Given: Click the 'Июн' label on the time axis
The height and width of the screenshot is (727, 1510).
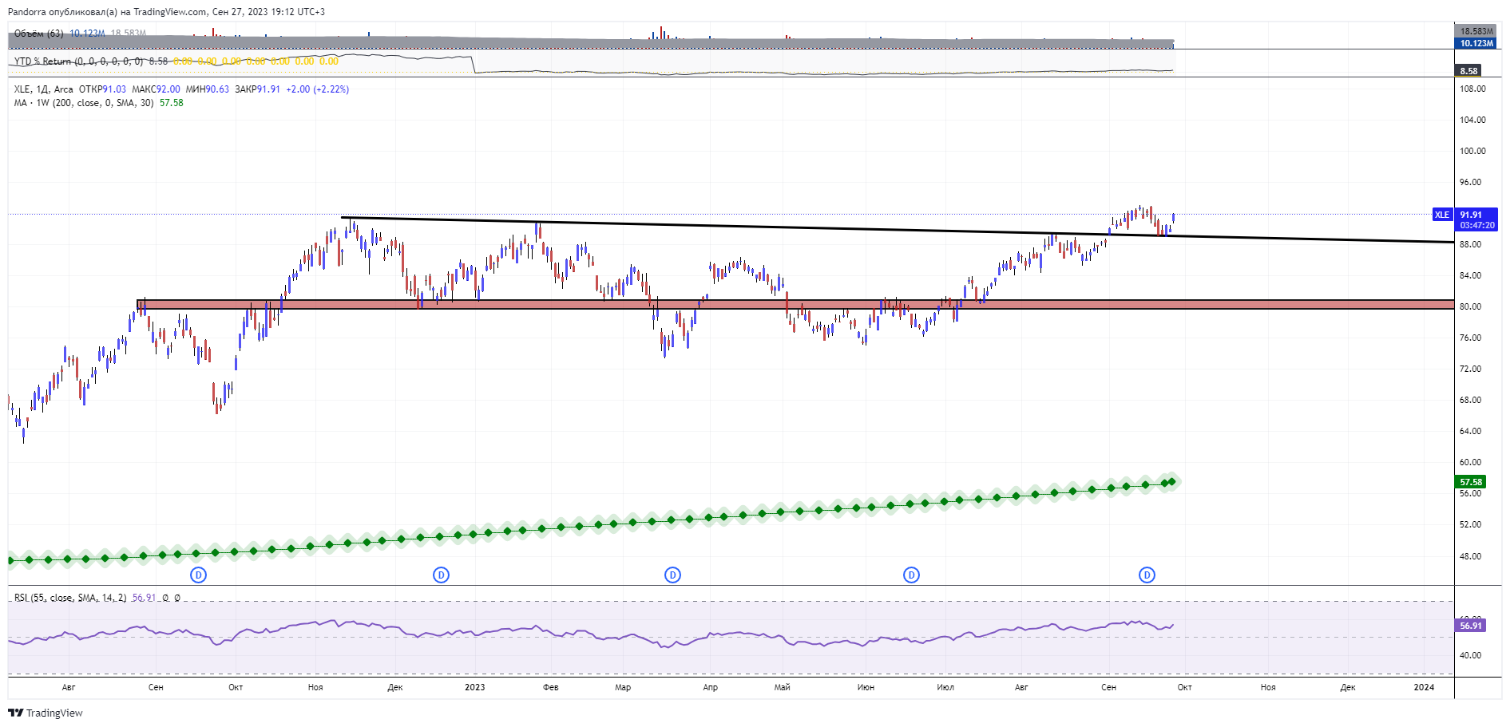Looking at the screenshot, I should click(x=866, y=687).
